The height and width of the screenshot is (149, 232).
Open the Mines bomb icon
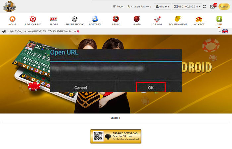coord(136,19)
